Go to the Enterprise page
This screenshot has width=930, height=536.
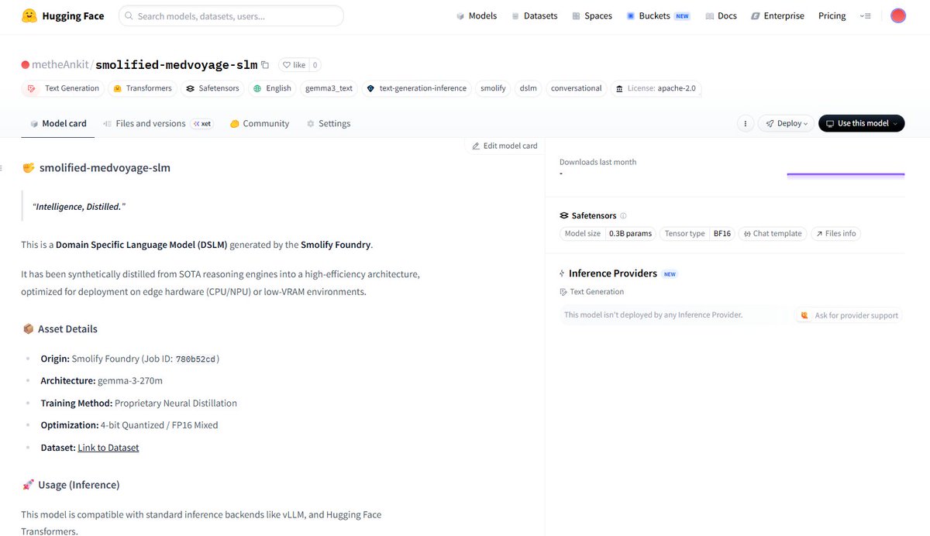pyautogui.click(x=777, y=15)
